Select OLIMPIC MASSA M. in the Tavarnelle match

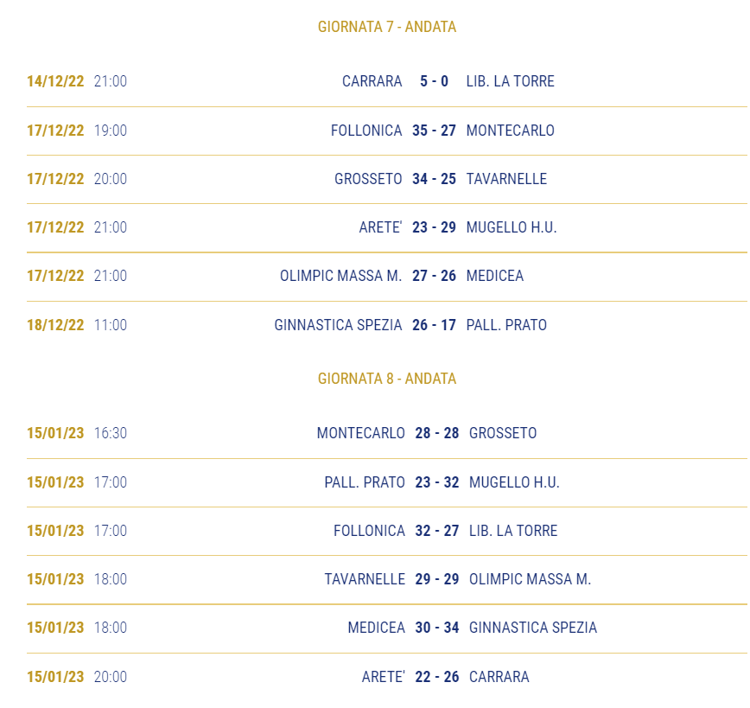pos(530,579)
